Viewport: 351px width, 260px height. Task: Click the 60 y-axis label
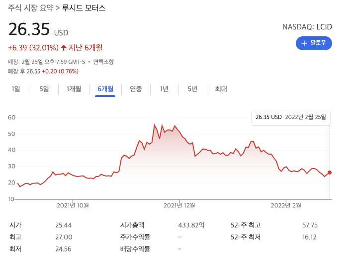click(11, 118)
